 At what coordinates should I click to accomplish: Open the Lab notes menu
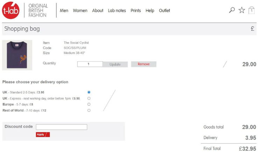117,11
